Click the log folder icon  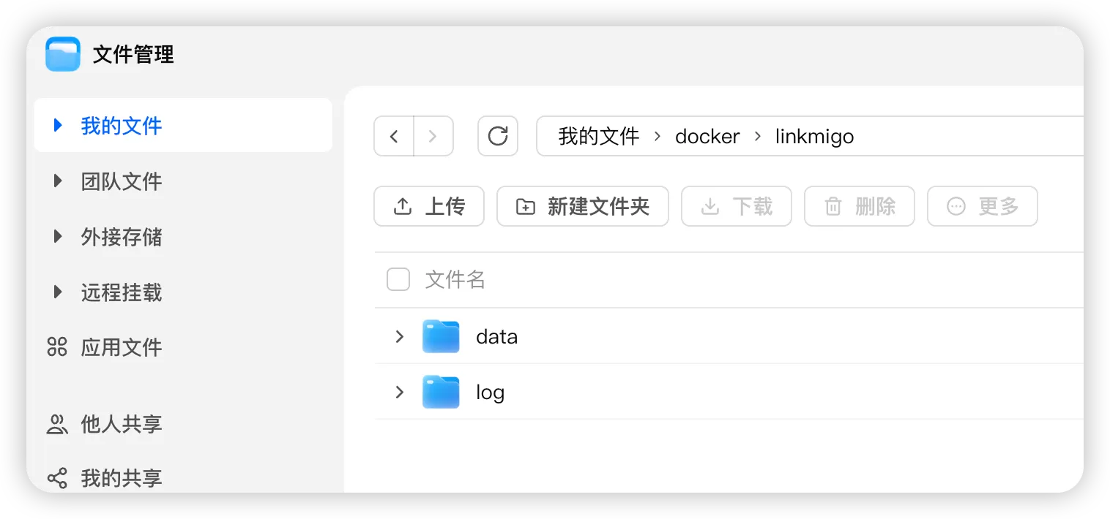pyautogui.click(x=441, y=392)
